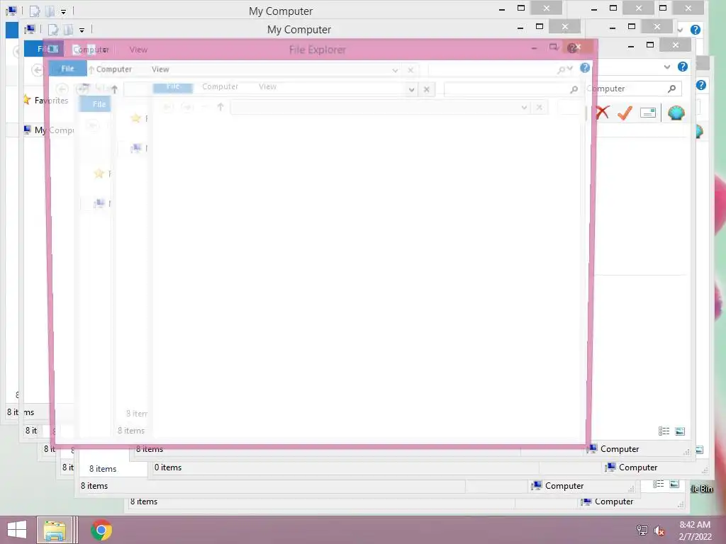Select Favorites in the navigation pane
This screenshot has height=544, width=726.
click(51, 101)
